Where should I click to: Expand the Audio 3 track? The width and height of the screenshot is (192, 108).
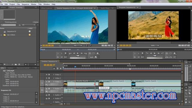click(x=54, y=98)
